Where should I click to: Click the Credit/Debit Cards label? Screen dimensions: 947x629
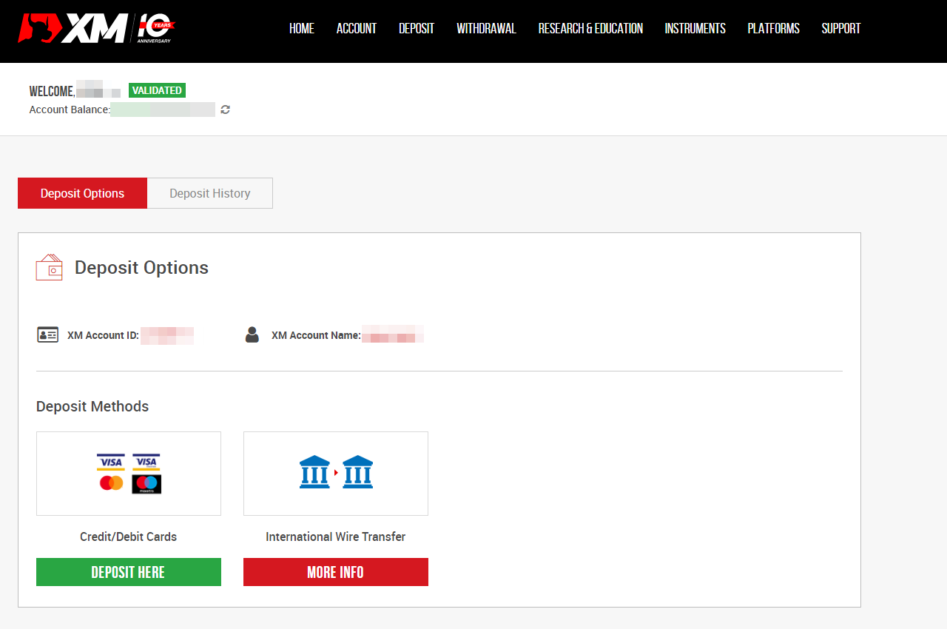tap(129, 536)
